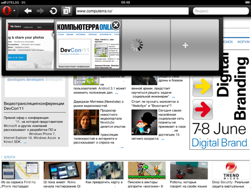Open Пиксели в векторы Mario thumbnail
The height and width of the screenshot is (188, 251).
147,170
